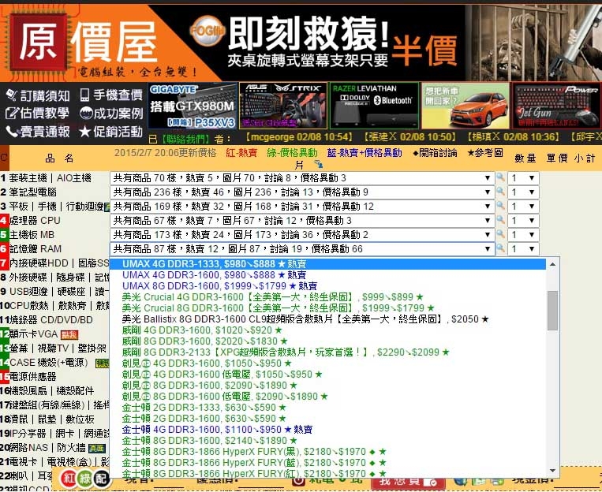Select UMAX 8G DDR3-1600 option
The image size is (602, 492).
click(327, 286)
